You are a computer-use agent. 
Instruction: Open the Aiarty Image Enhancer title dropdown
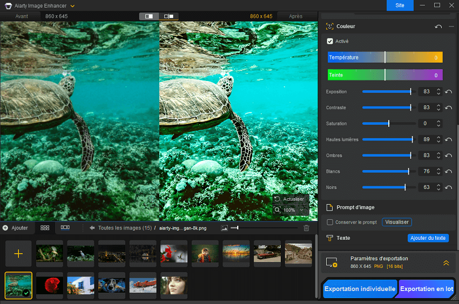click(x=73, y=5)
